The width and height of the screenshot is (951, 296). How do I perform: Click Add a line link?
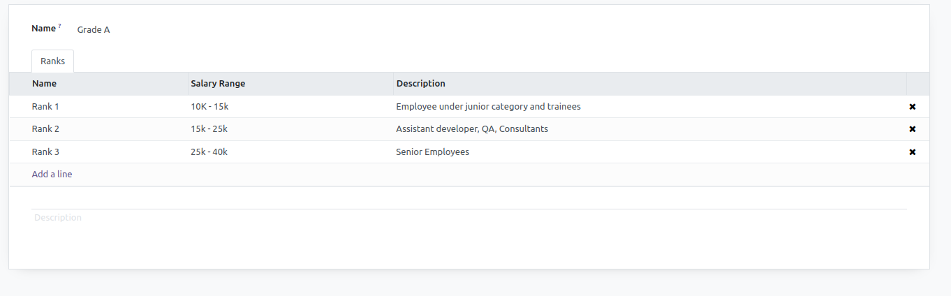52,175
